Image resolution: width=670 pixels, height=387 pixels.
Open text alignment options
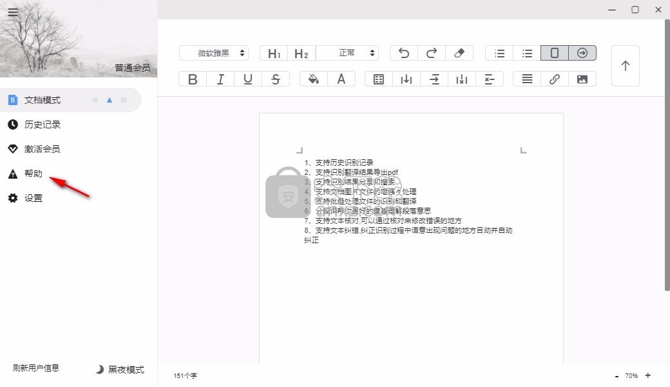point(527,79)
